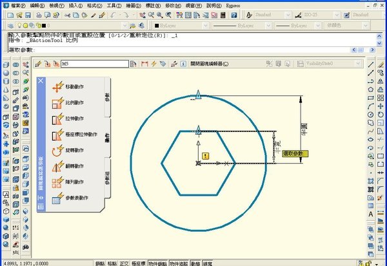Open the VisibilityState0 dropdown
This screenshot has height=266, width=387.
click(x=358, y=64)
